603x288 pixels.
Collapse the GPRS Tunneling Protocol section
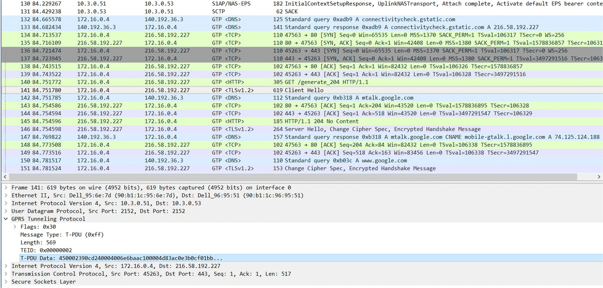click(x=6, y=219)
